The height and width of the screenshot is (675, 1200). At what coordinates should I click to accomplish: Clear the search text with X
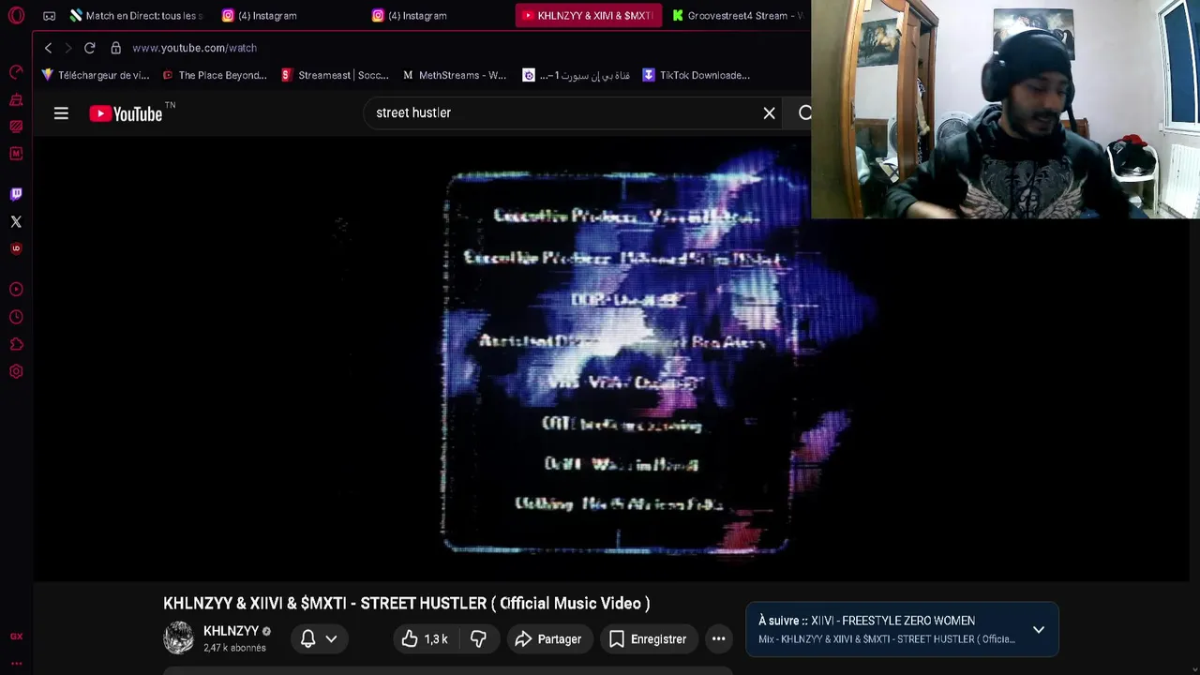point(769,113)
